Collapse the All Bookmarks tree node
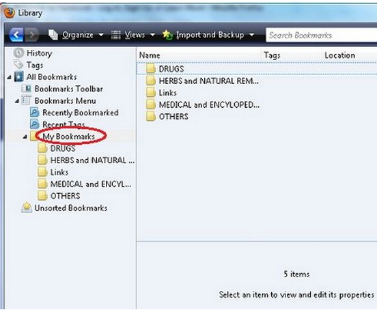The width and height of the screenshot is (377, 310). coord(9,77)
